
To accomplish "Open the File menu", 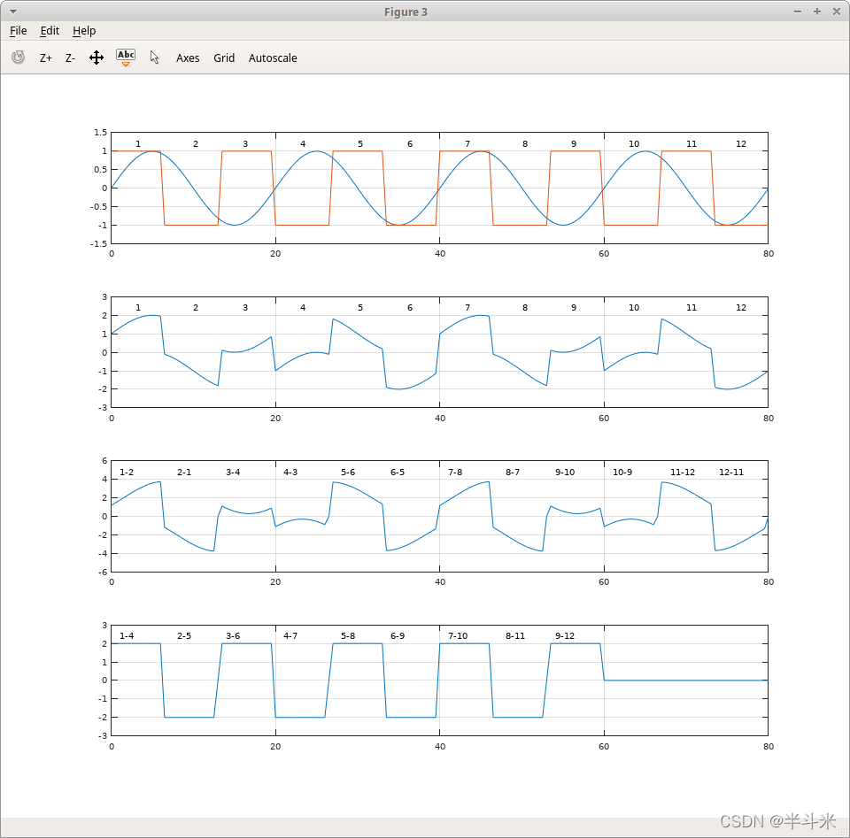I will point(19,31).
